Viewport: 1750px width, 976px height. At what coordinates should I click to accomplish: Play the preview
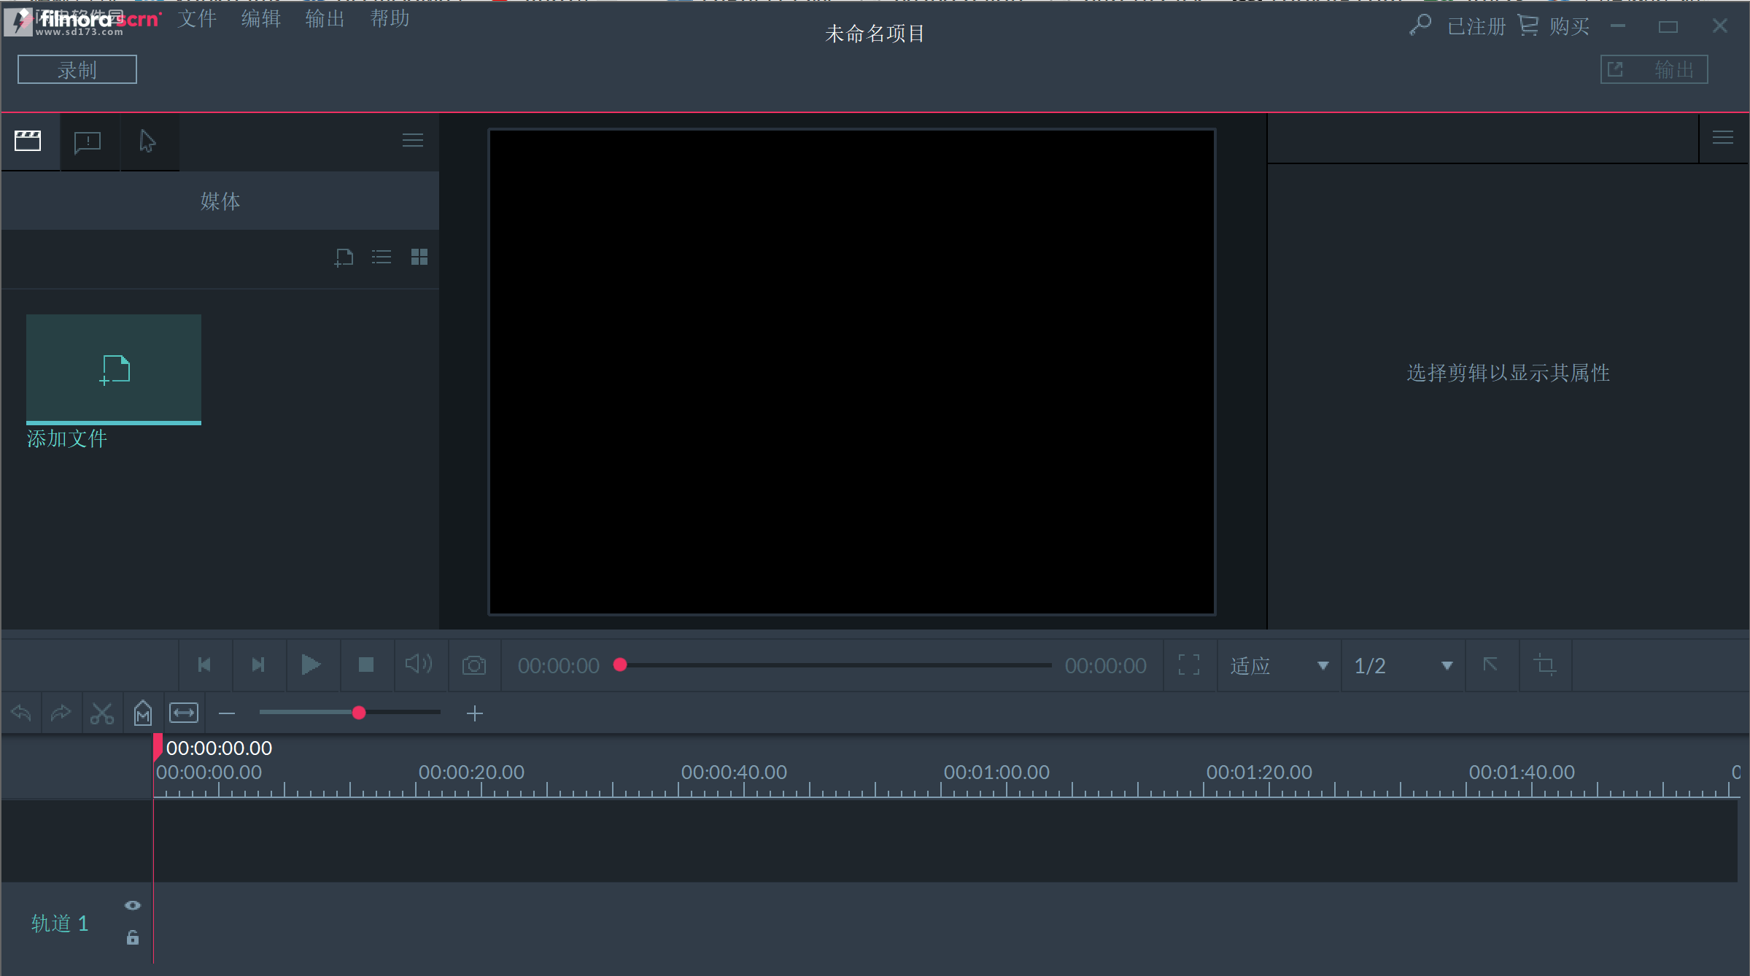pos(311,665)
